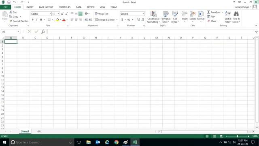259x146 pixels.
Task: Switch to the INSERT tab
Action: [x=30, y=7]
